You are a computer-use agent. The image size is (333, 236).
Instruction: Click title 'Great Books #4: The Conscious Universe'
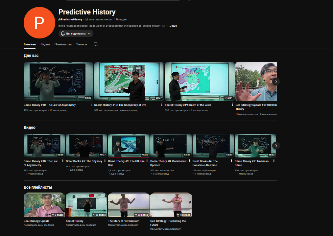[x=205, y=163]
